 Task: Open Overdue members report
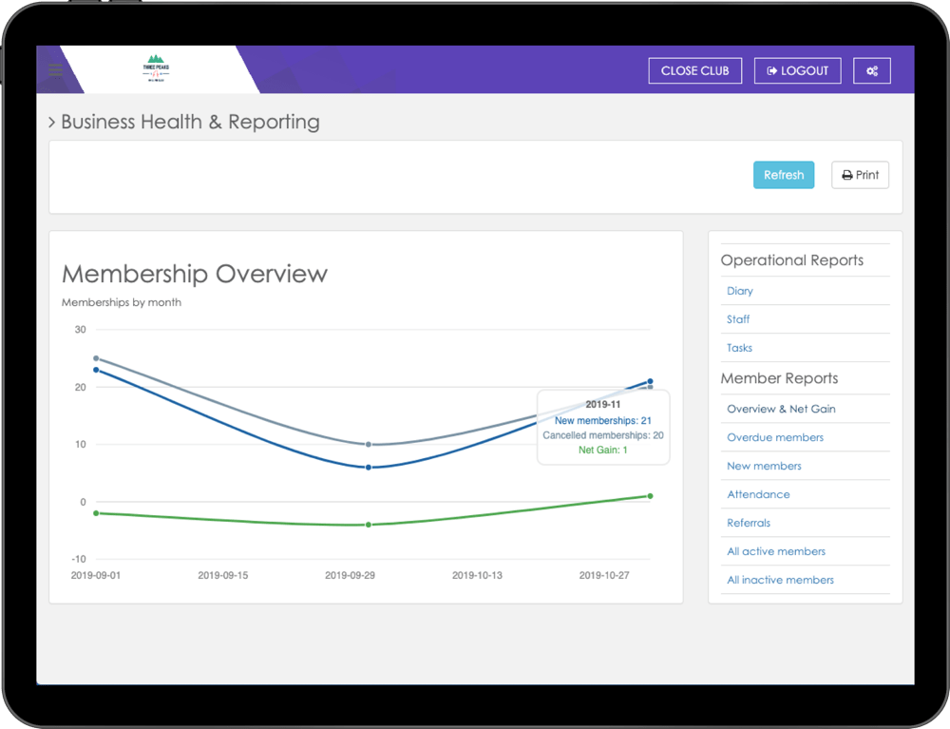coord(774,437)
